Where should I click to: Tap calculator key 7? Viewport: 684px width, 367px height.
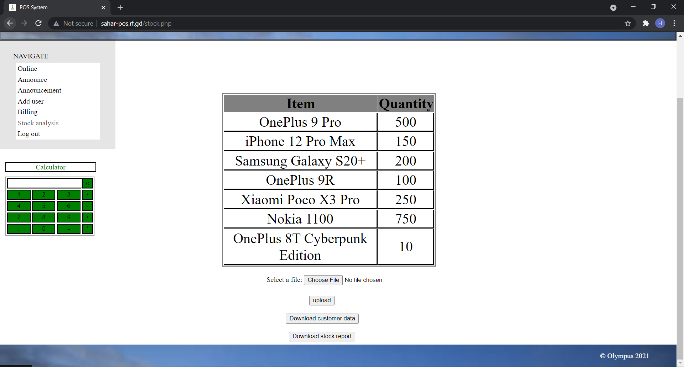tap(19, 217)
